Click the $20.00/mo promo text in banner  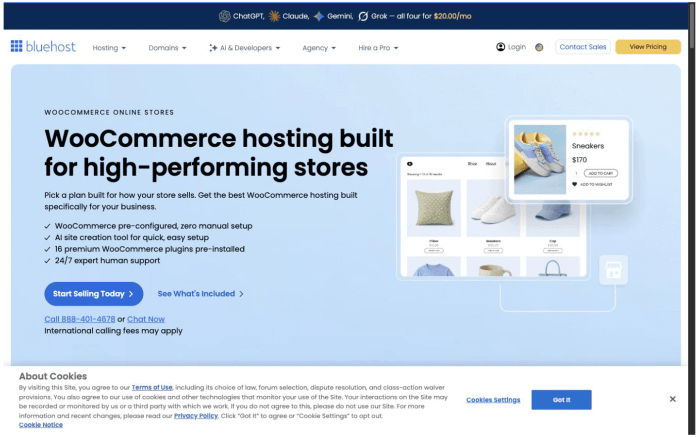click(452, 16)
